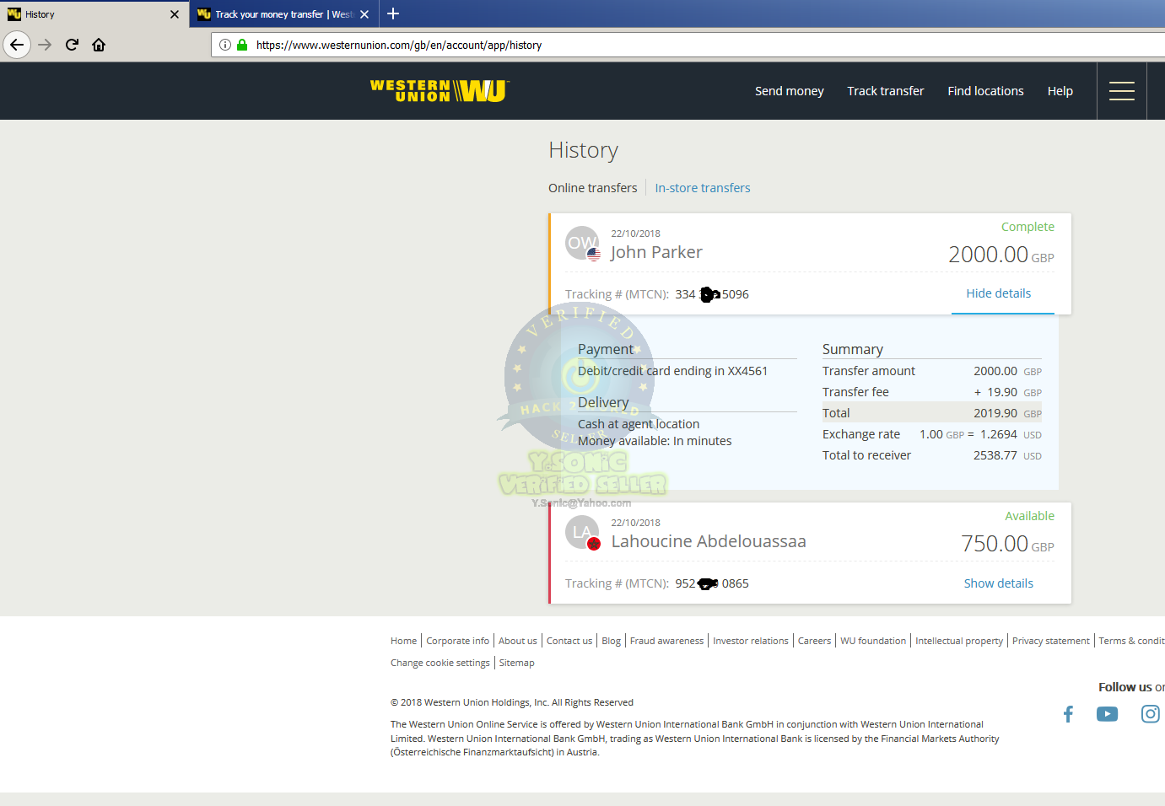Open Western Union Facebook page icon
This screenshot has height=806, width=1165.
point(1068,714)
